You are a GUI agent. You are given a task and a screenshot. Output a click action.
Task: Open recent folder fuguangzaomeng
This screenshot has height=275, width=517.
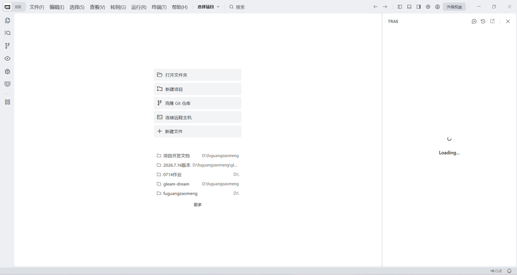click(x=198, y=194)
